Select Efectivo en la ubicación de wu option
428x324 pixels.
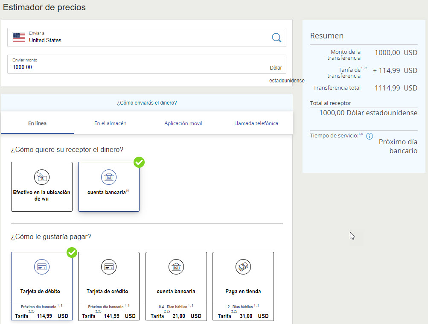[42, 187]
